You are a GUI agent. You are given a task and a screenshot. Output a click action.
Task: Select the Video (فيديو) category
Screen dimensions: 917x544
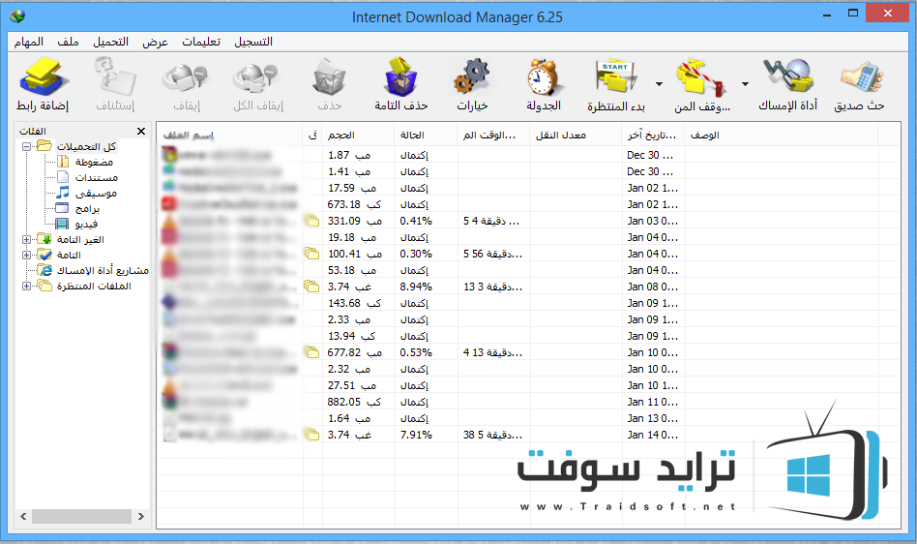tap(86, 224)
